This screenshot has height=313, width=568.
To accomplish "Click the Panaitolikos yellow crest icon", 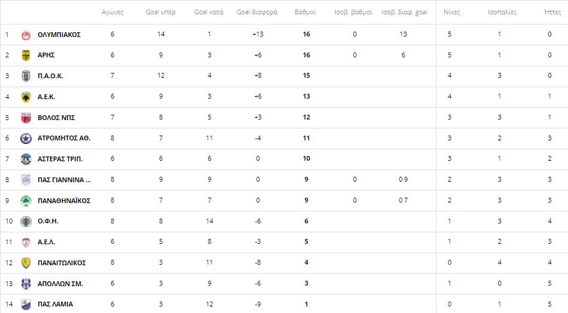I will [26, 263].
